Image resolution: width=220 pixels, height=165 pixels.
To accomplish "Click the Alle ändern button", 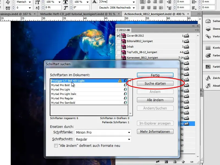I will [x=155, y=100].
